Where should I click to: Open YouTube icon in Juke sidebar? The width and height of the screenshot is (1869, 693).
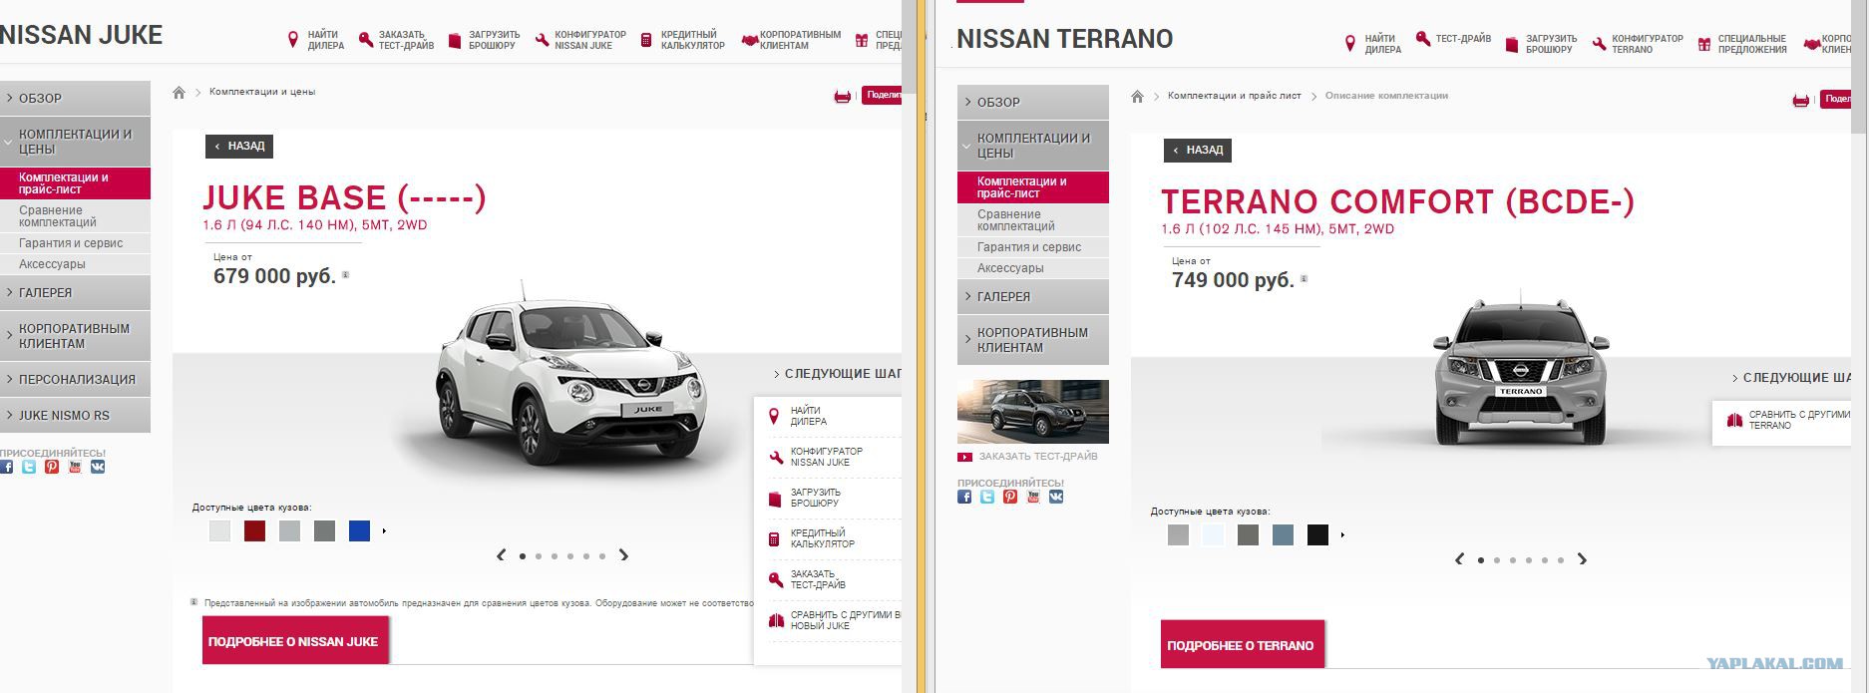75,466
